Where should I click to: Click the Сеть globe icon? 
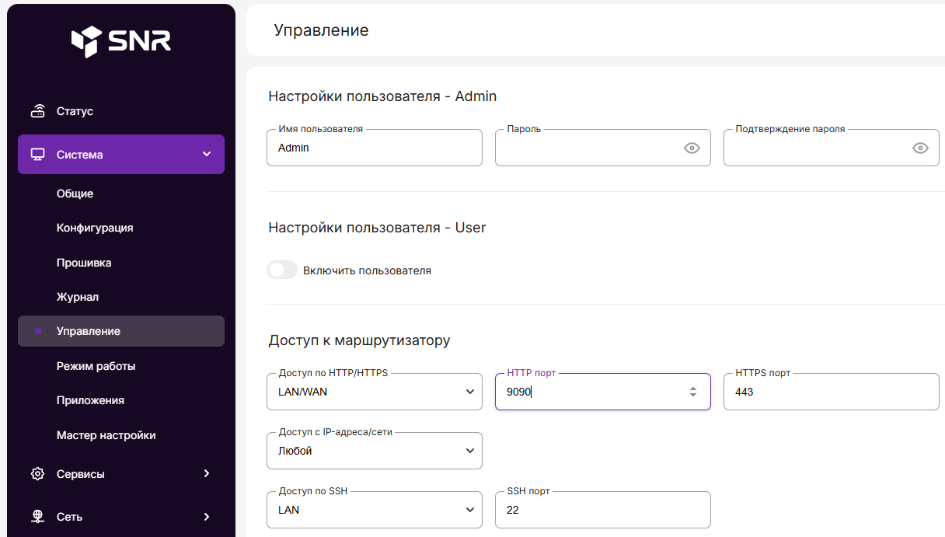[37, 517]
